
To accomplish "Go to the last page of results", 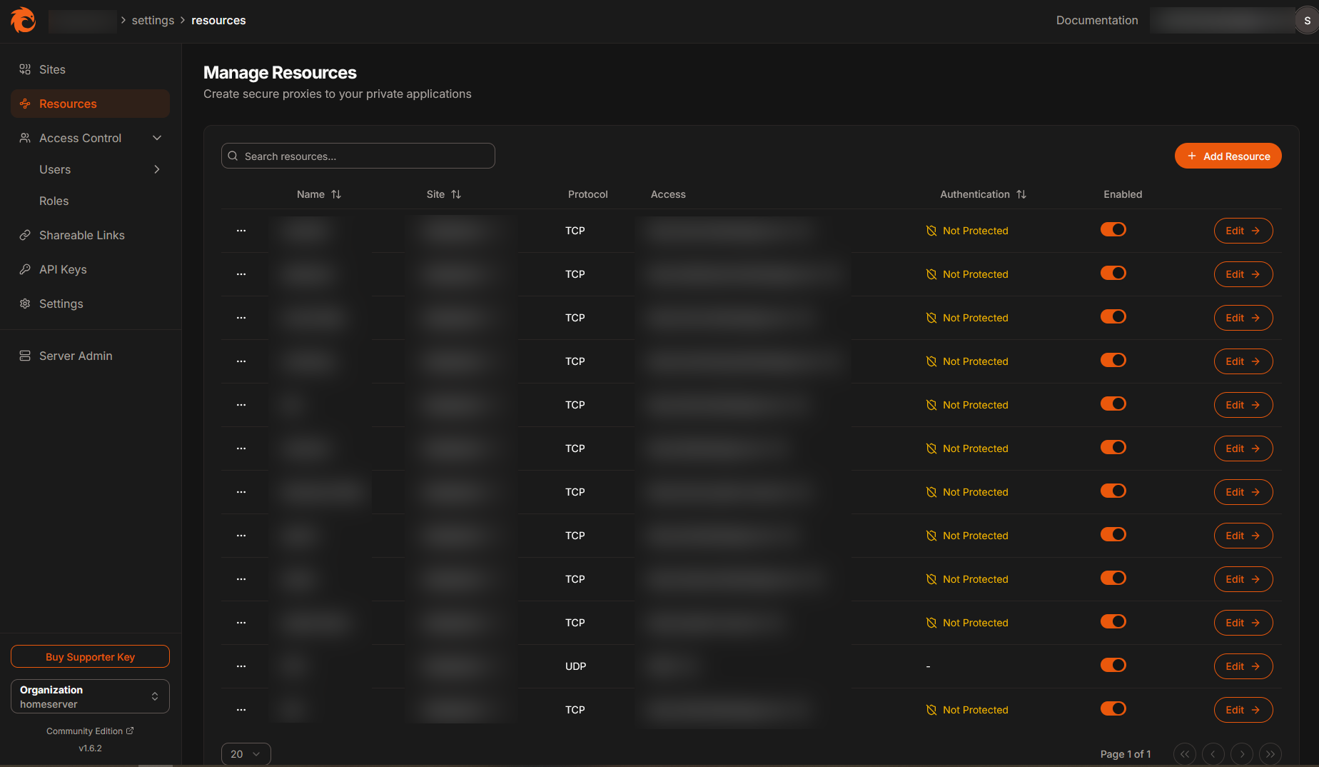I will point(1270,754).
